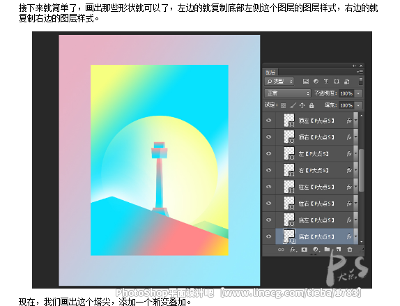Click fx icon on 左 layer
400x306 pixels.
click(x=349, y=154)
